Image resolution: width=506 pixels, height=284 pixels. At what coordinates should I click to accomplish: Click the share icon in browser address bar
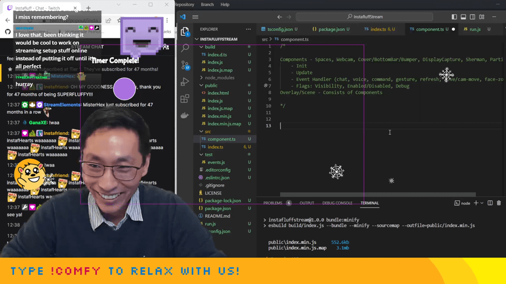click(108, 20)
